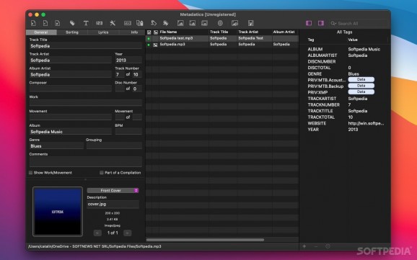Click the green status dot for Softpedia.mp3
The height and width of the screenshot is (260, 417).
[149, 45]
